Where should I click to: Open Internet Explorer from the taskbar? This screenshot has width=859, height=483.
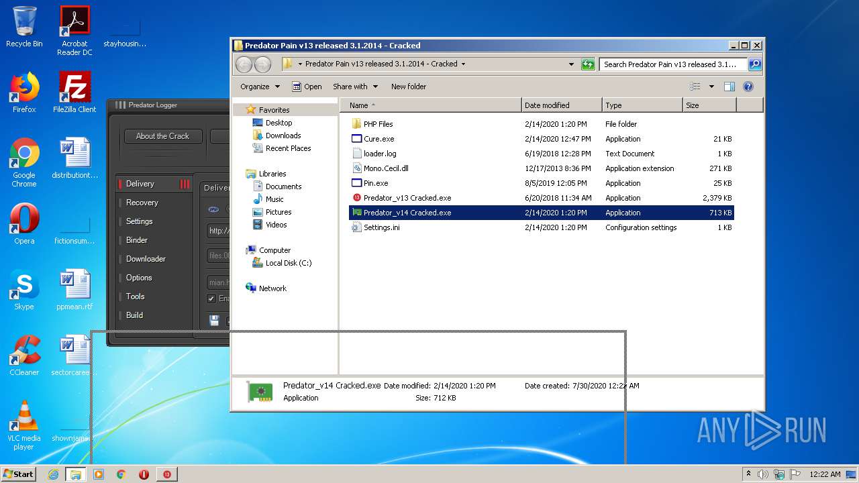(53, 474)
